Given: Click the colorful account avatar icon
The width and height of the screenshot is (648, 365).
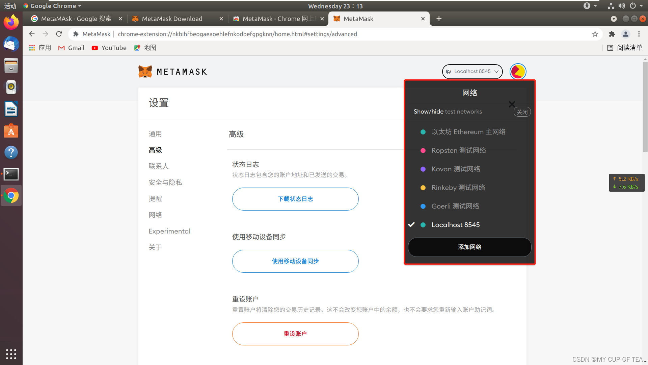Looking at the screenshot, I should tap(517, 71).
